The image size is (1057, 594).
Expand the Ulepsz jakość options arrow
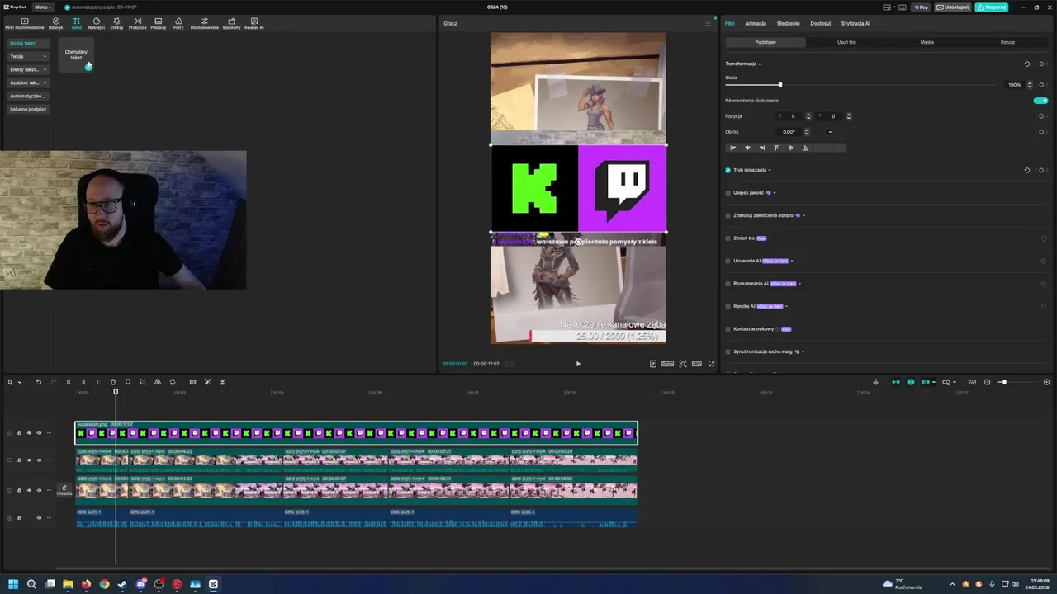pyautogui.click(x=775, y=193)
